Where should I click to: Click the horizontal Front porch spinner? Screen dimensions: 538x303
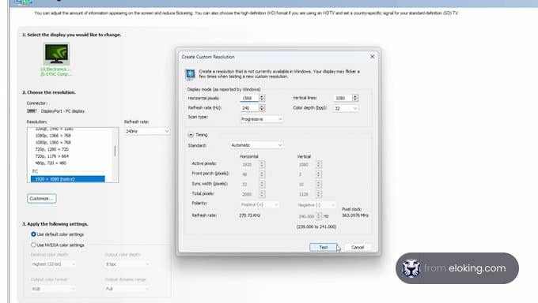tap(262, 174)
